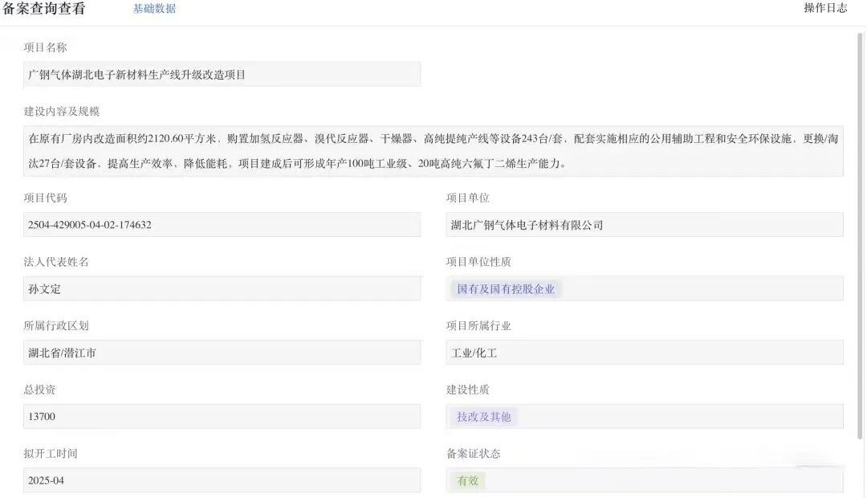Click the 备案查询查看 page title
The image size is (867, 498).
43,8
